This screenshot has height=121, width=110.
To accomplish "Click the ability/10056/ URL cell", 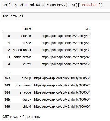I will coord(62,78).
